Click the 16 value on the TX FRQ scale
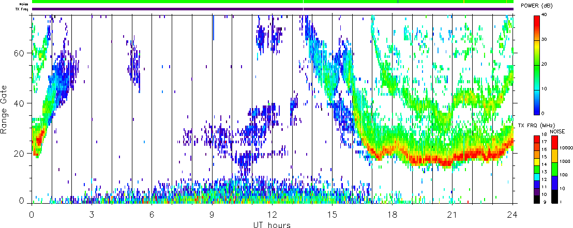Image resolution: width=573 pixels, height=228 pixels. point(544,149)
